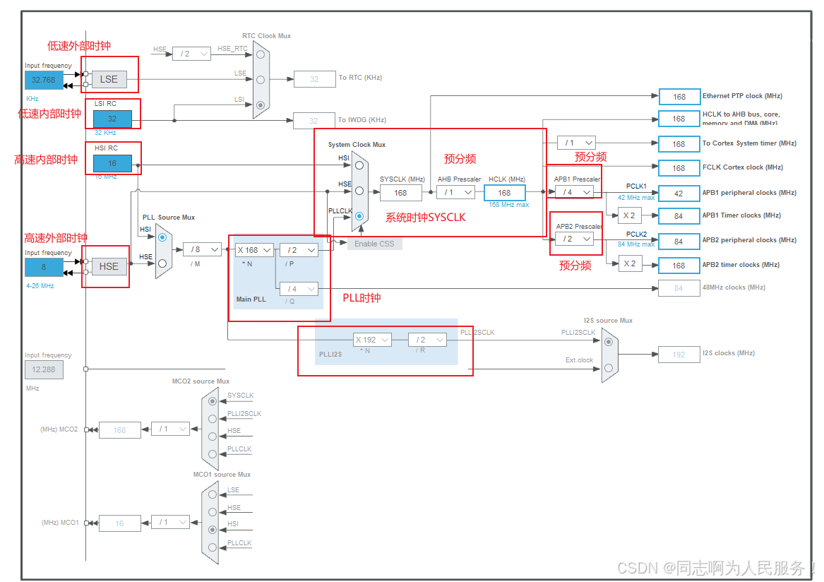Click the MCO2 168 output field
This screenshot has width=824, height=582.
[120, 430]
